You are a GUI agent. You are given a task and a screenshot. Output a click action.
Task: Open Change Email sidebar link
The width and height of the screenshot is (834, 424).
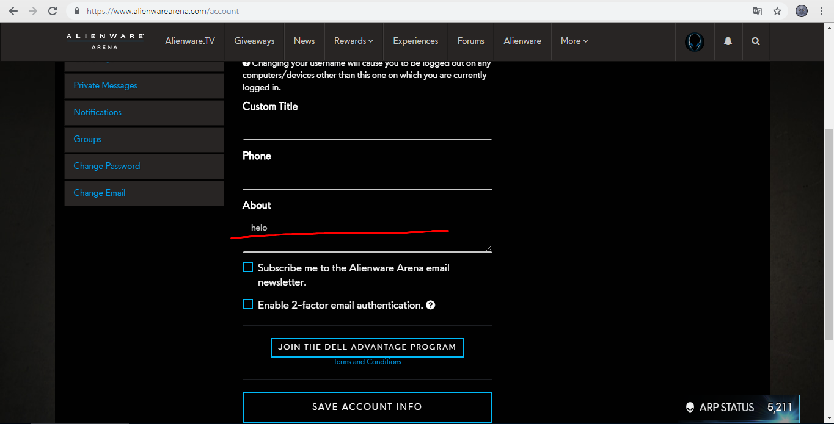click(144, 193)
